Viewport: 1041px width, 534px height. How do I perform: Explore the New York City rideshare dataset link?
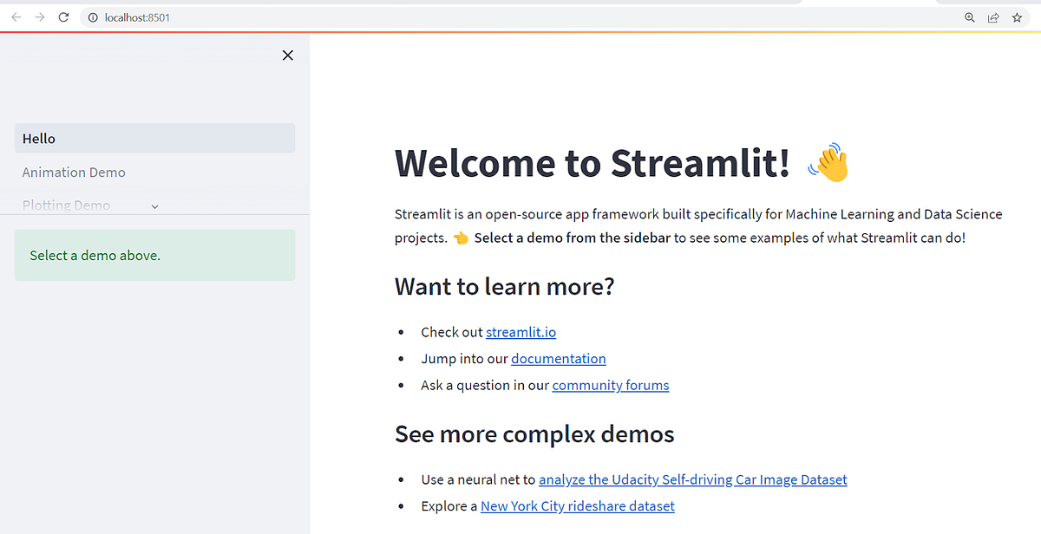pyautogui.click(x=577, y=505)
